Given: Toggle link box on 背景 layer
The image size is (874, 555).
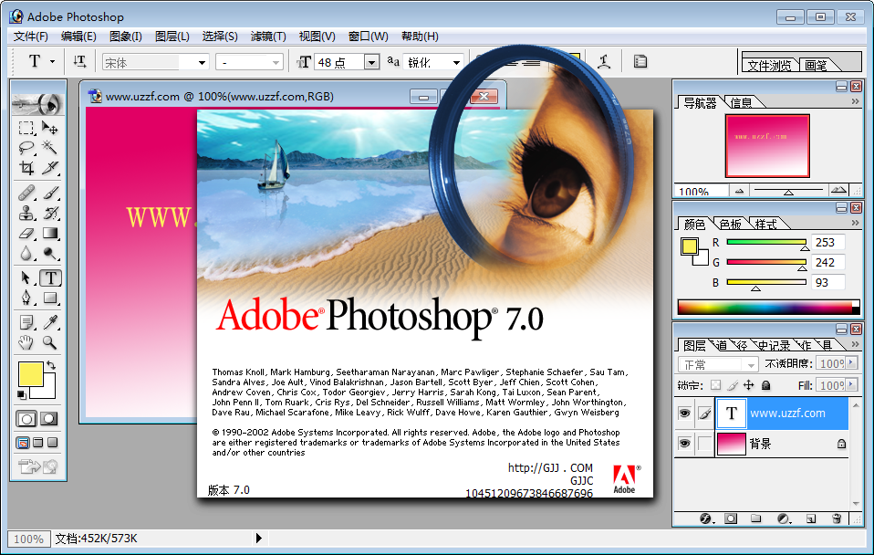Looking at the screenshot, I should 704,444.
